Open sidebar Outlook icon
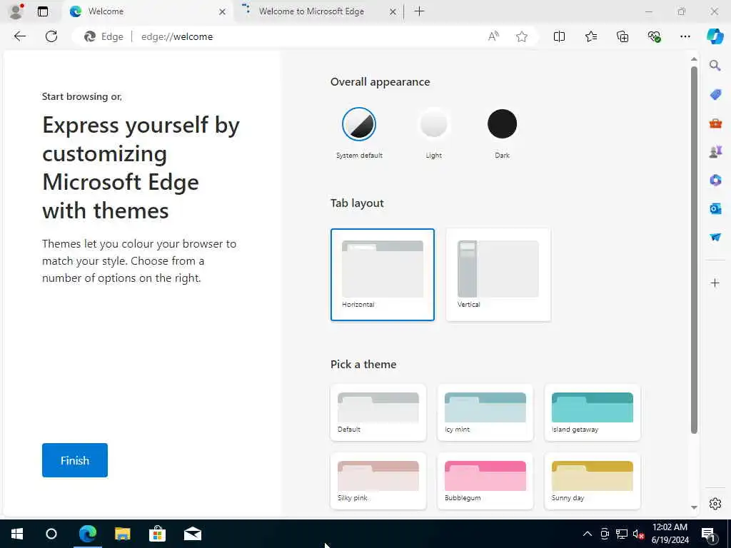This screenshot has width=731, height=548. click(x=715, y=209)
